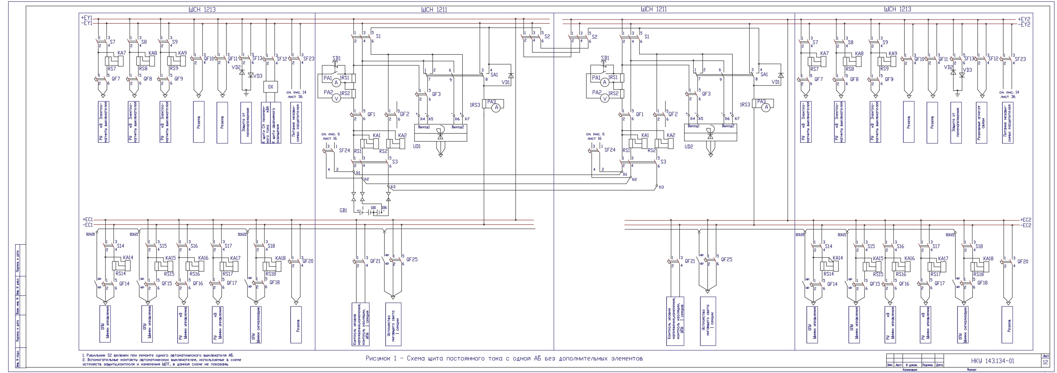Screen dimensions: 1057x373
Task: Select the -EY1 bus label
Action: (x=87, y=23)
